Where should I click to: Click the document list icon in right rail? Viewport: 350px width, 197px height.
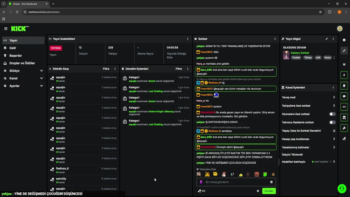tap(344, 86)
